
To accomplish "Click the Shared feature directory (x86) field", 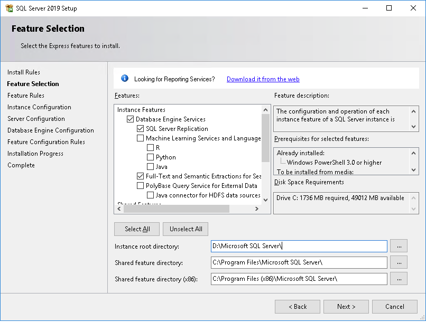I will coord(299,279).
